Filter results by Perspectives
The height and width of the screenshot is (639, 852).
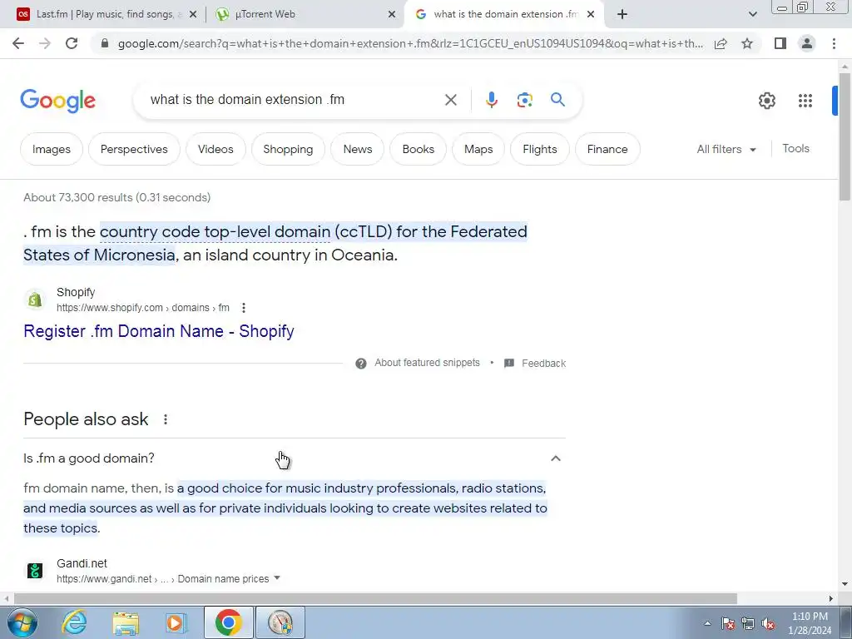134,149
